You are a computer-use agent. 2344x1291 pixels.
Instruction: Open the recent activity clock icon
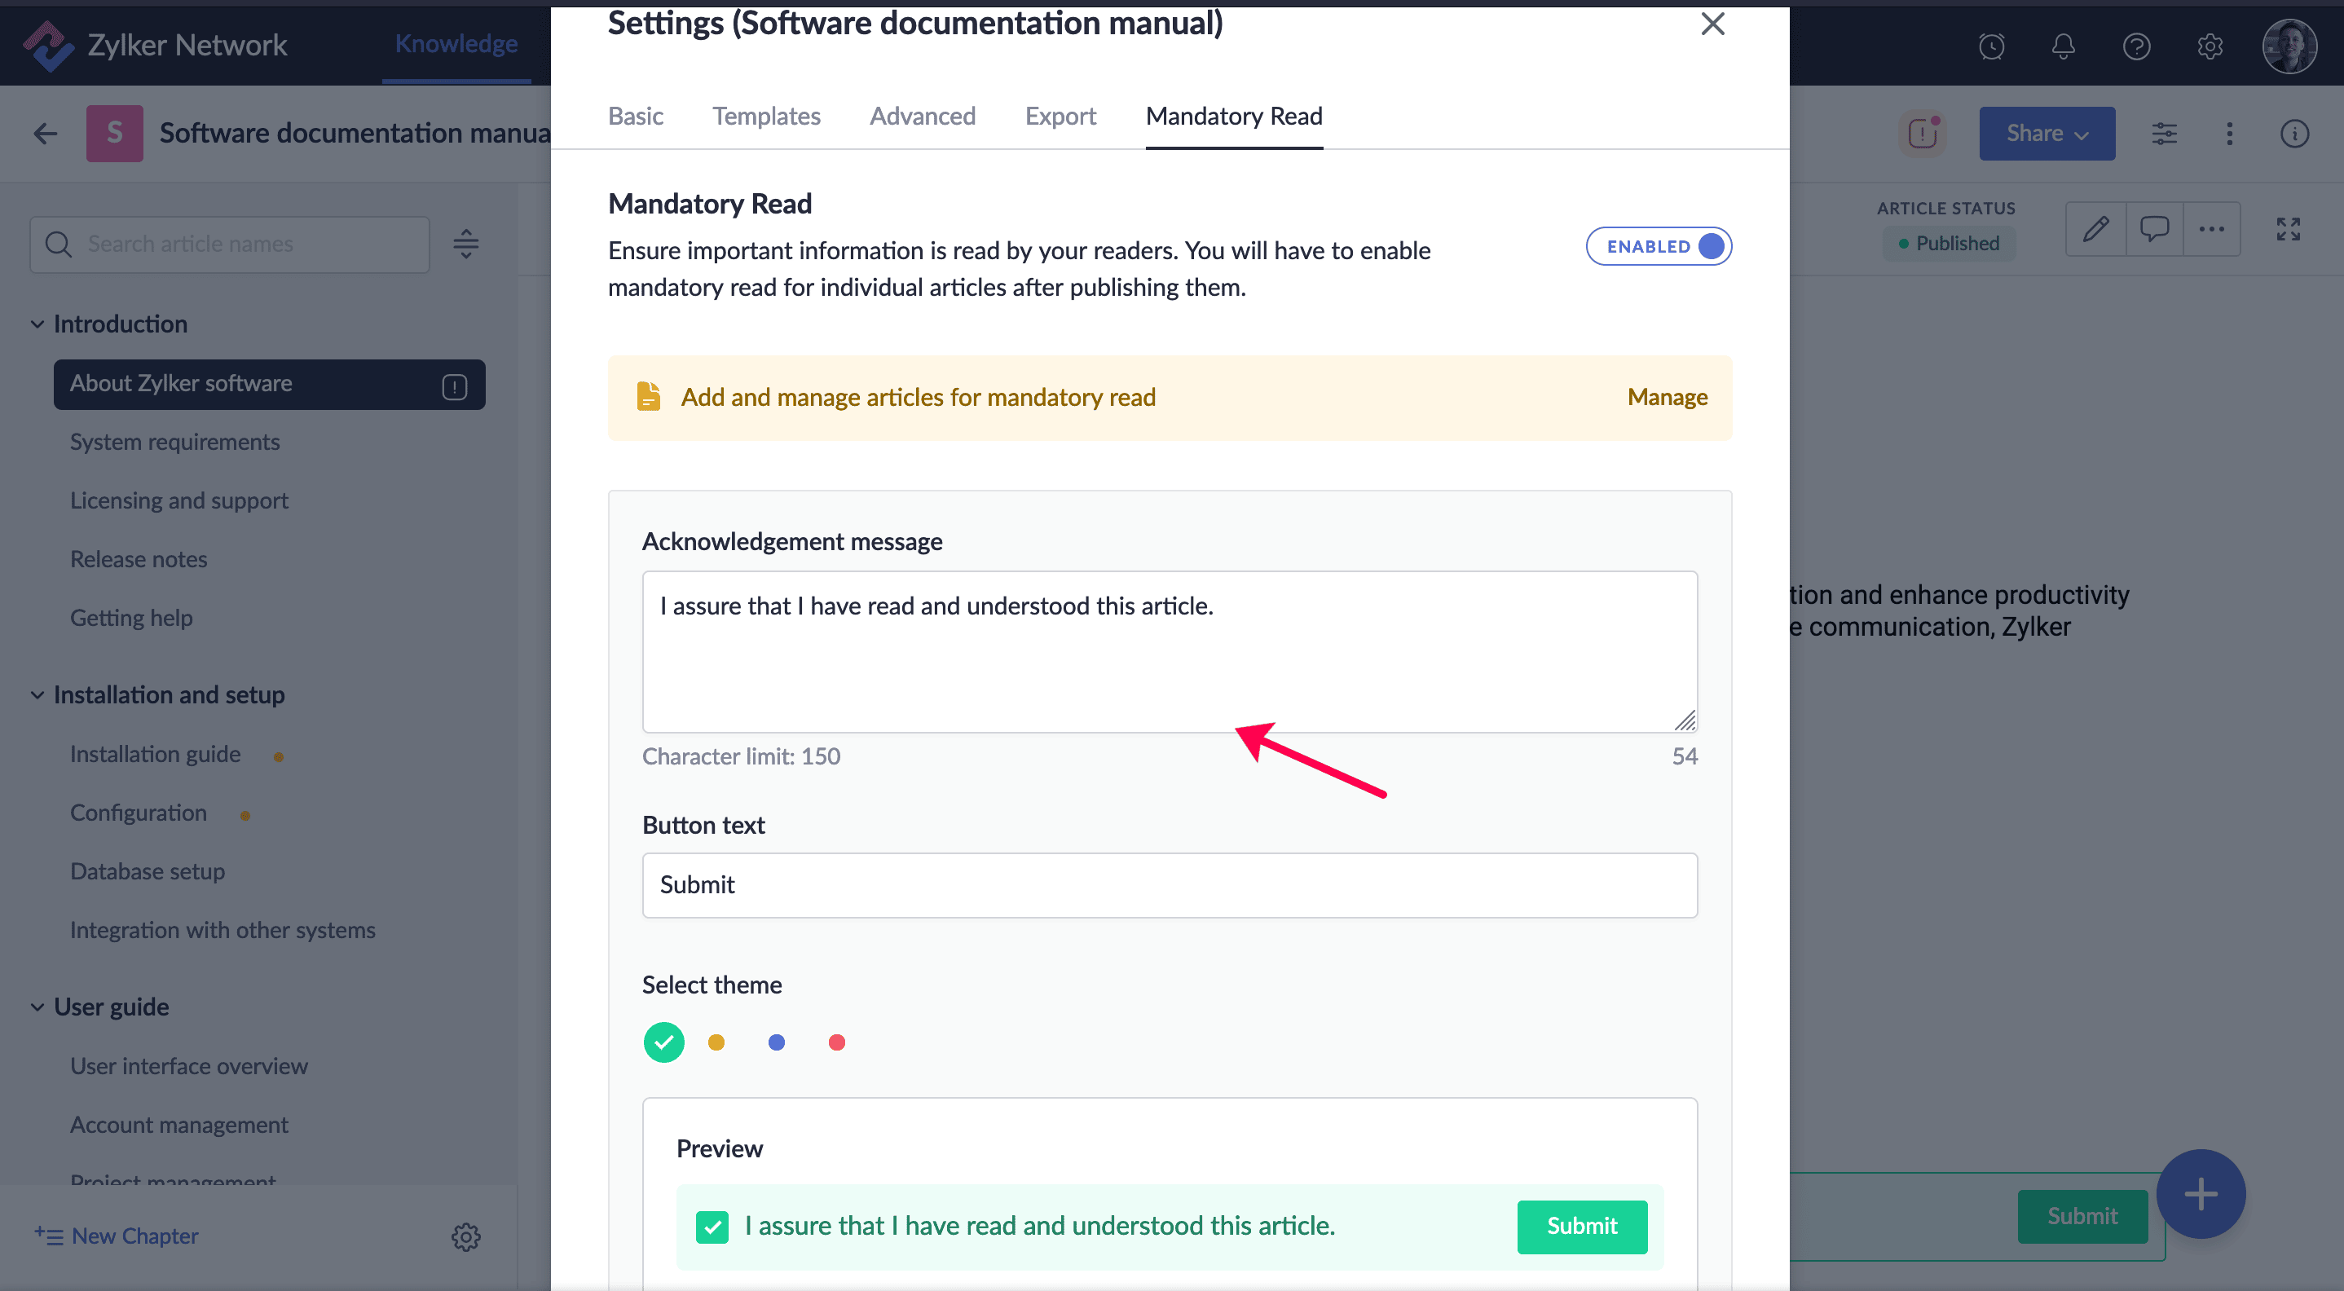pos(1991,46)
